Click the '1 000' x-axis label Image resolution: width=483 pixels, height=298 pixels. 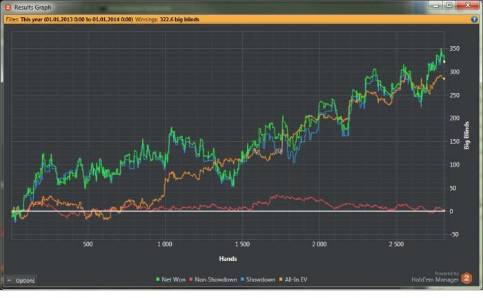coord(165,244)
